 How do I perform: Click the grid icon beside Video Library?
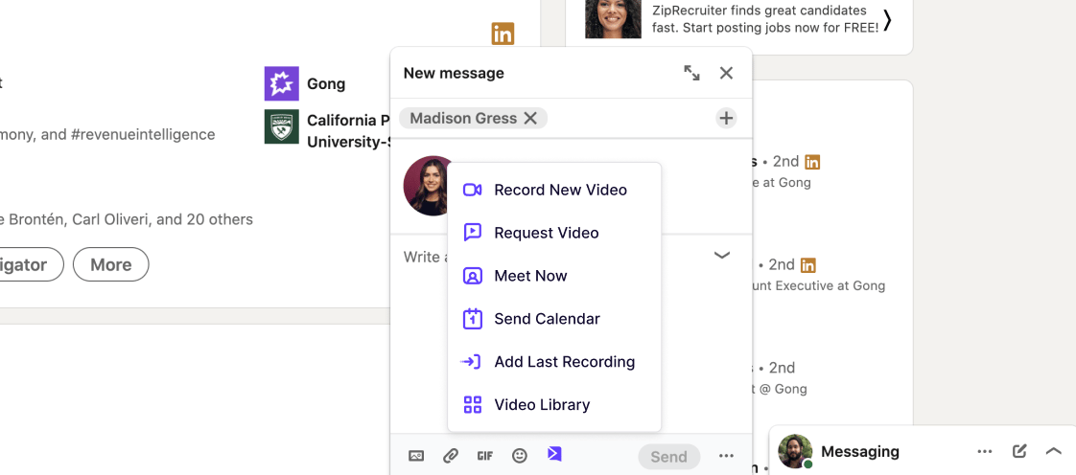(472, 404)
